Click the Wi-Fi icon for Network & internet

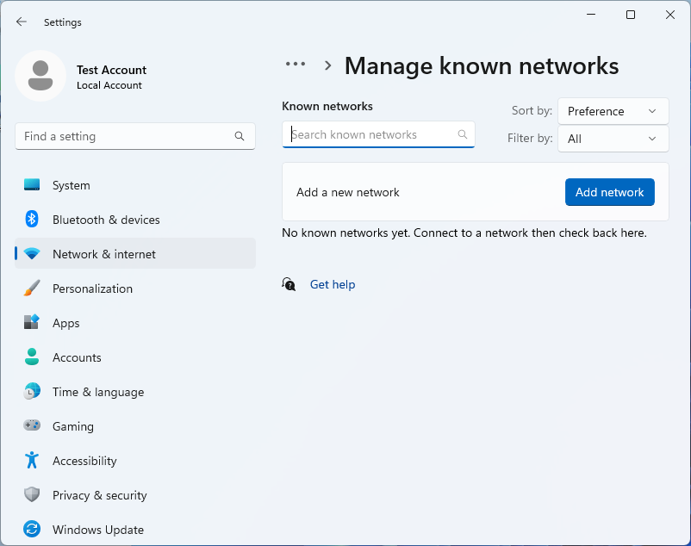[x=32, y=254]
